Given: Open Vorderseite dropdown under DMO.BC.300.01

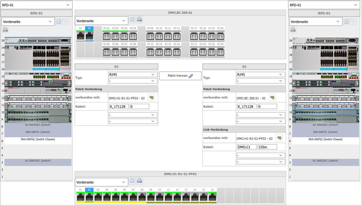Looking at the screenshot, I should coord(102,21).
